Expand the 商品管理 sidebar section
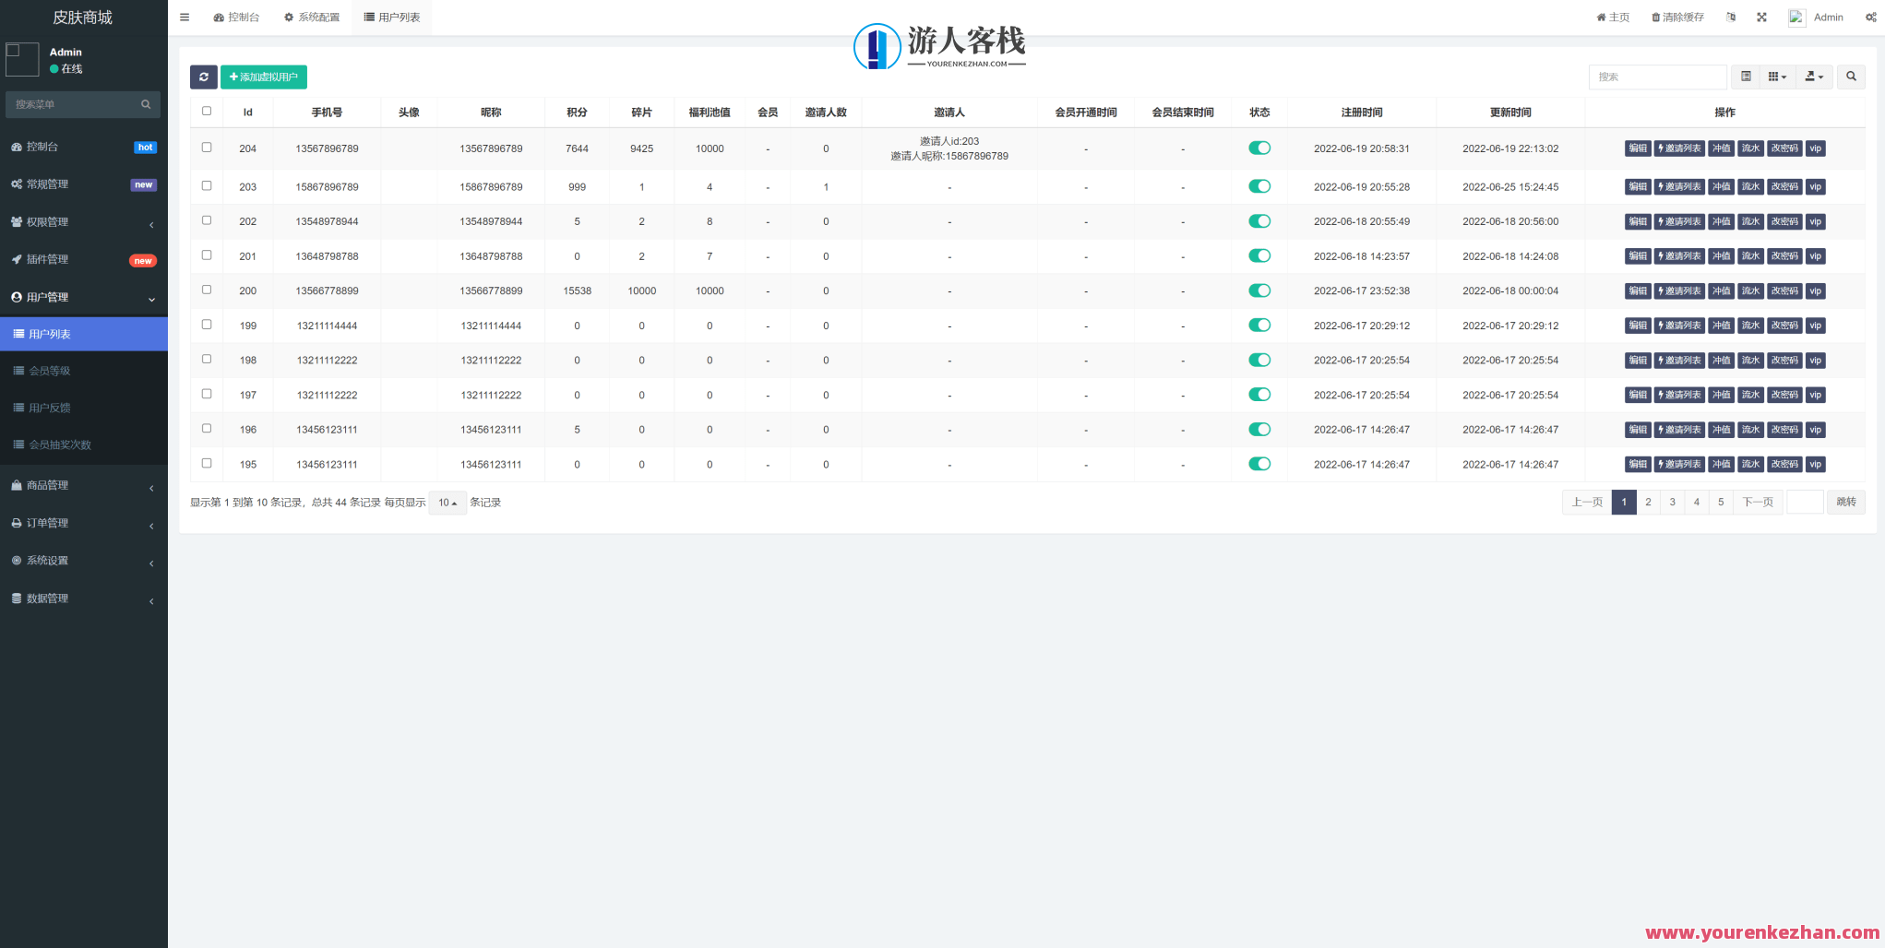Screen dimensions: 1885x948 tap(51, 485)
